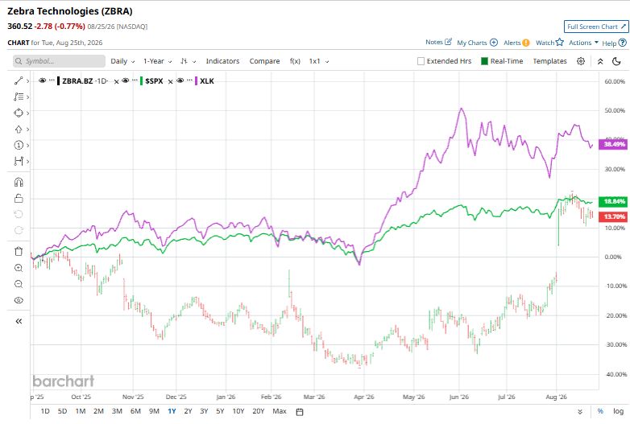Toggle percent scale button

coord(600,411)
